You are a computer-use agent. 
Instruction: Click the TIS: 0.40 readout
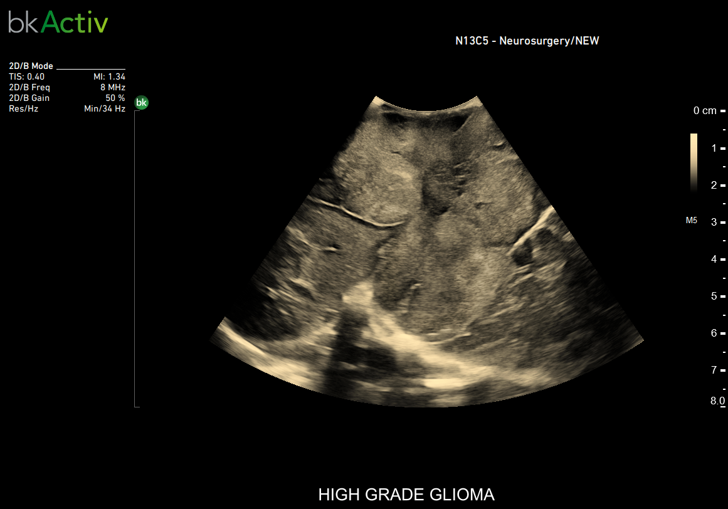(x=26, y=76)
